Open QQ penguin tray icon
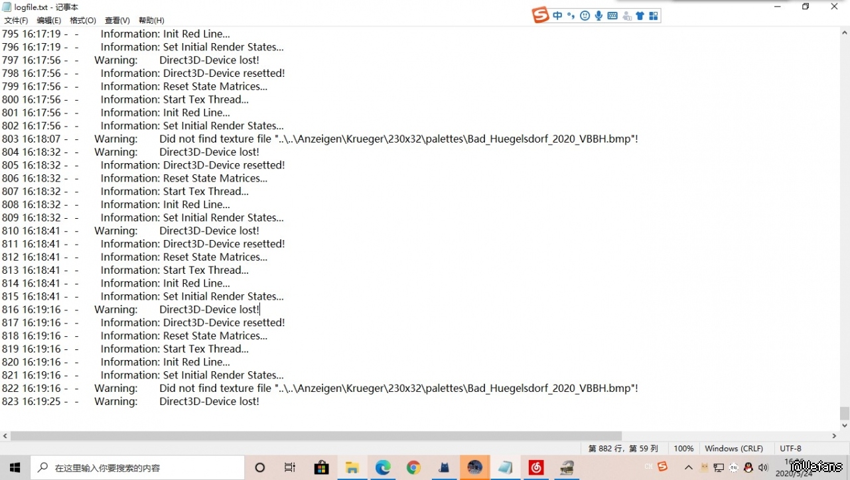Viewport: 850px width, 480px height. tap(748, 467)
